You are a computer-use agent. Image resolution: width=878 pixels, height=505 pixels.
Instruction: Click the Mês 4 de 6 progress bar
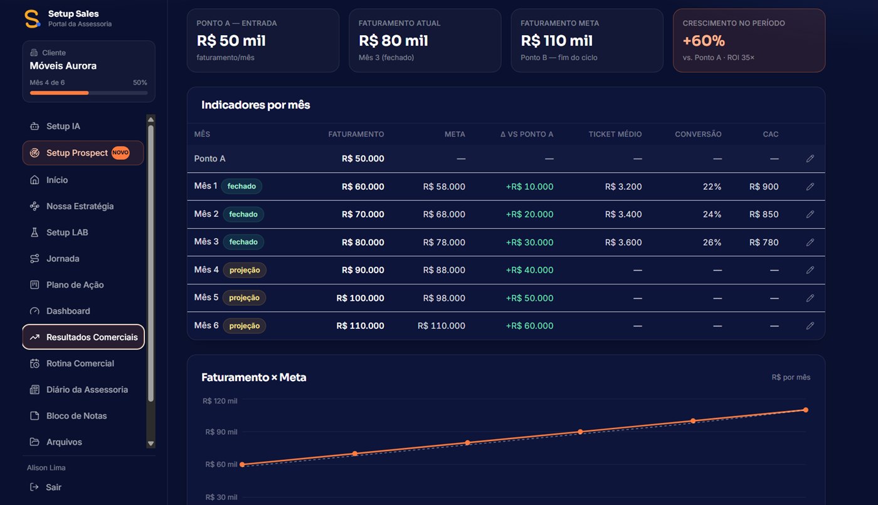pyautogui.click(x=88, y=93)
